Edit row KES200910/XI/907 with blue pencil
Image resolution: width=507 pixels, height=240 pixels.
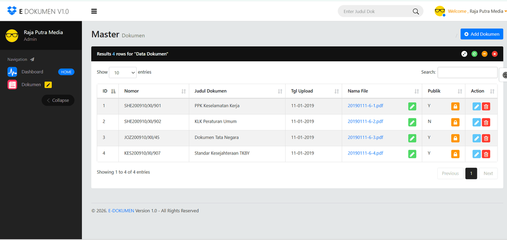(x=477, y=154)
